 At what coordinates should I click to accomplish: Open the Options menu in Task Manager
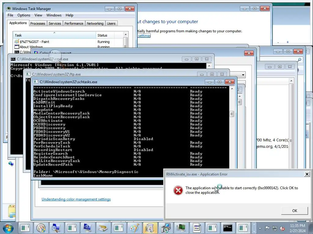24,15
